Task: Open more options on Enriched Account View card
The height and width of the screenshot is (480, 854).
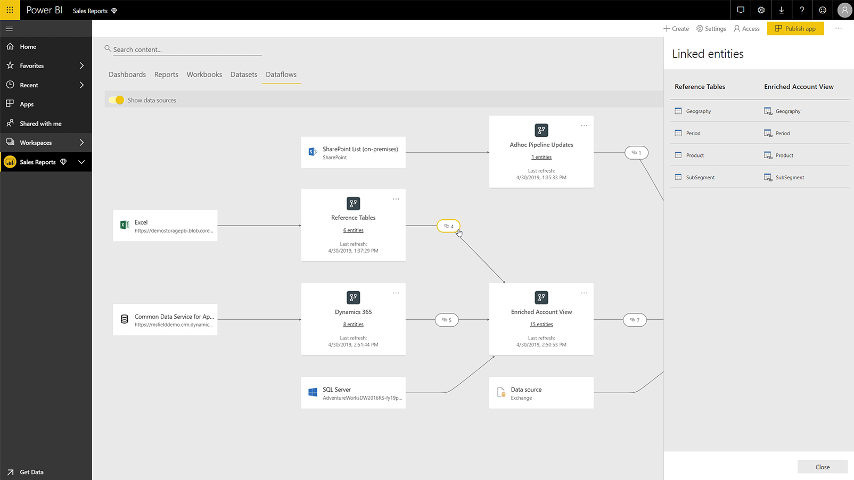Action: point(584,293)
